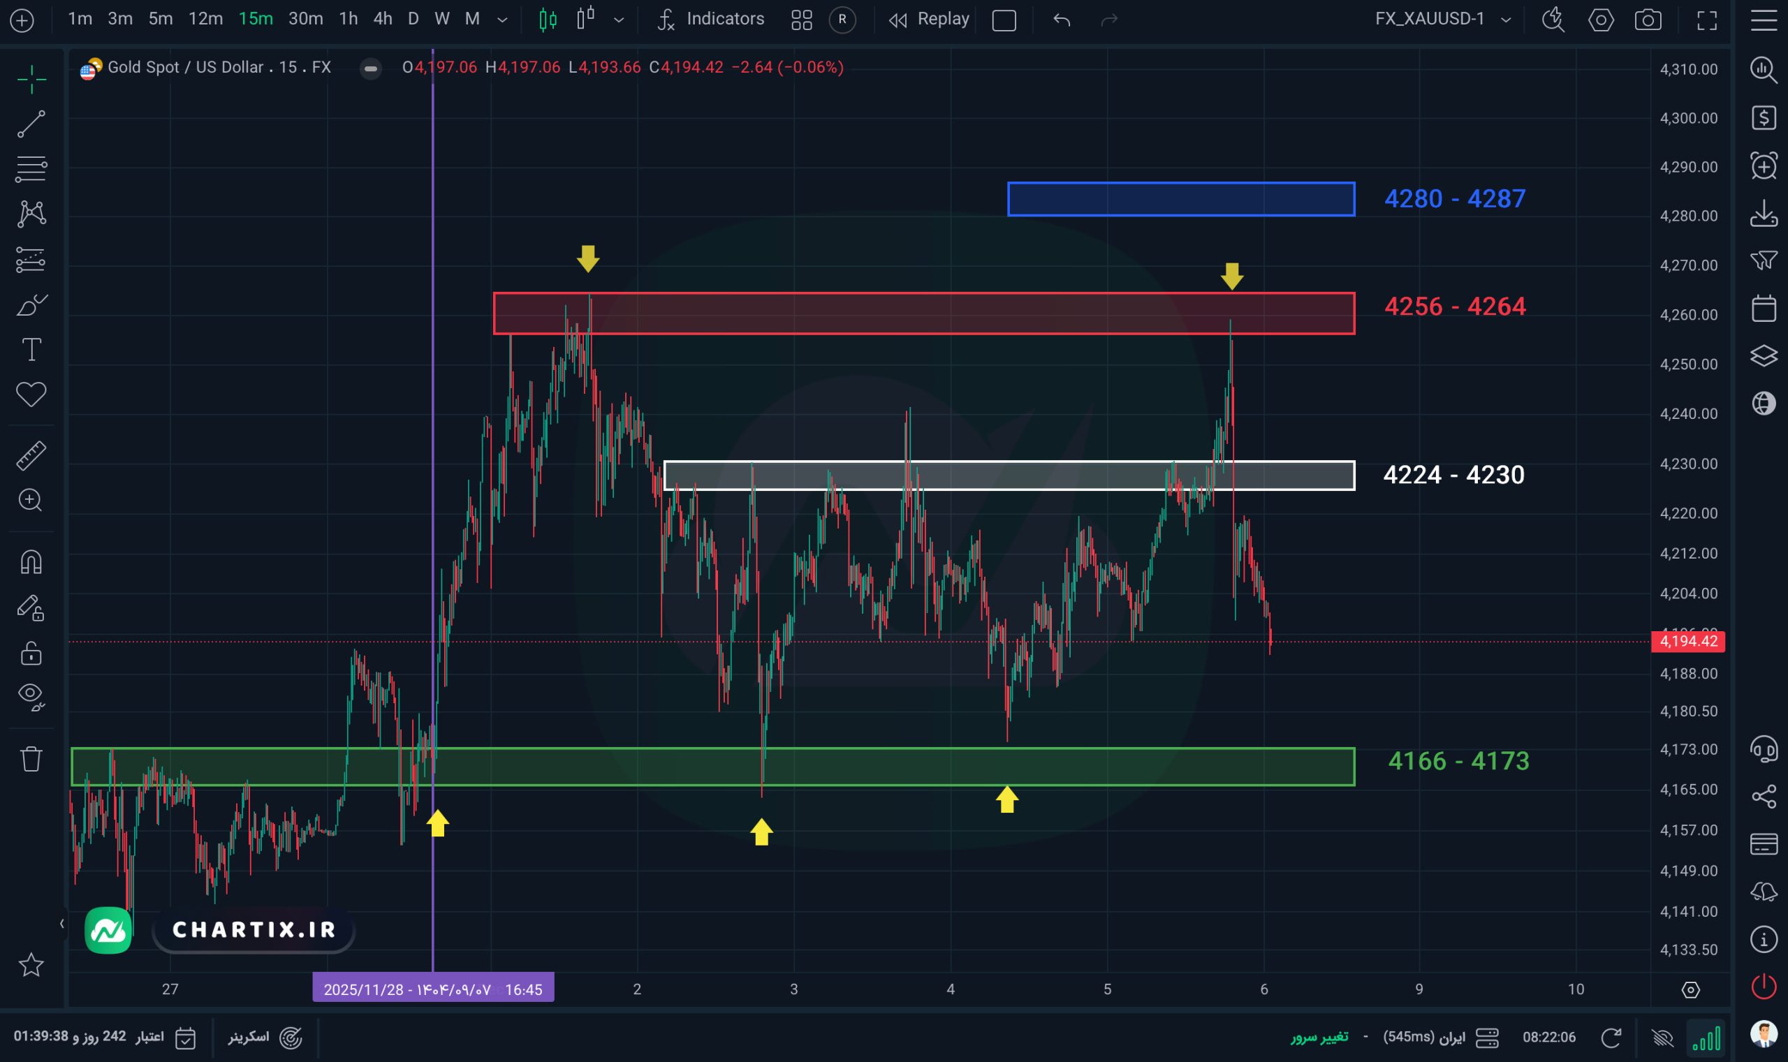Open the brush drawing tool
Viewport: 1788px width, 1062px height.
tap(31, 305)
